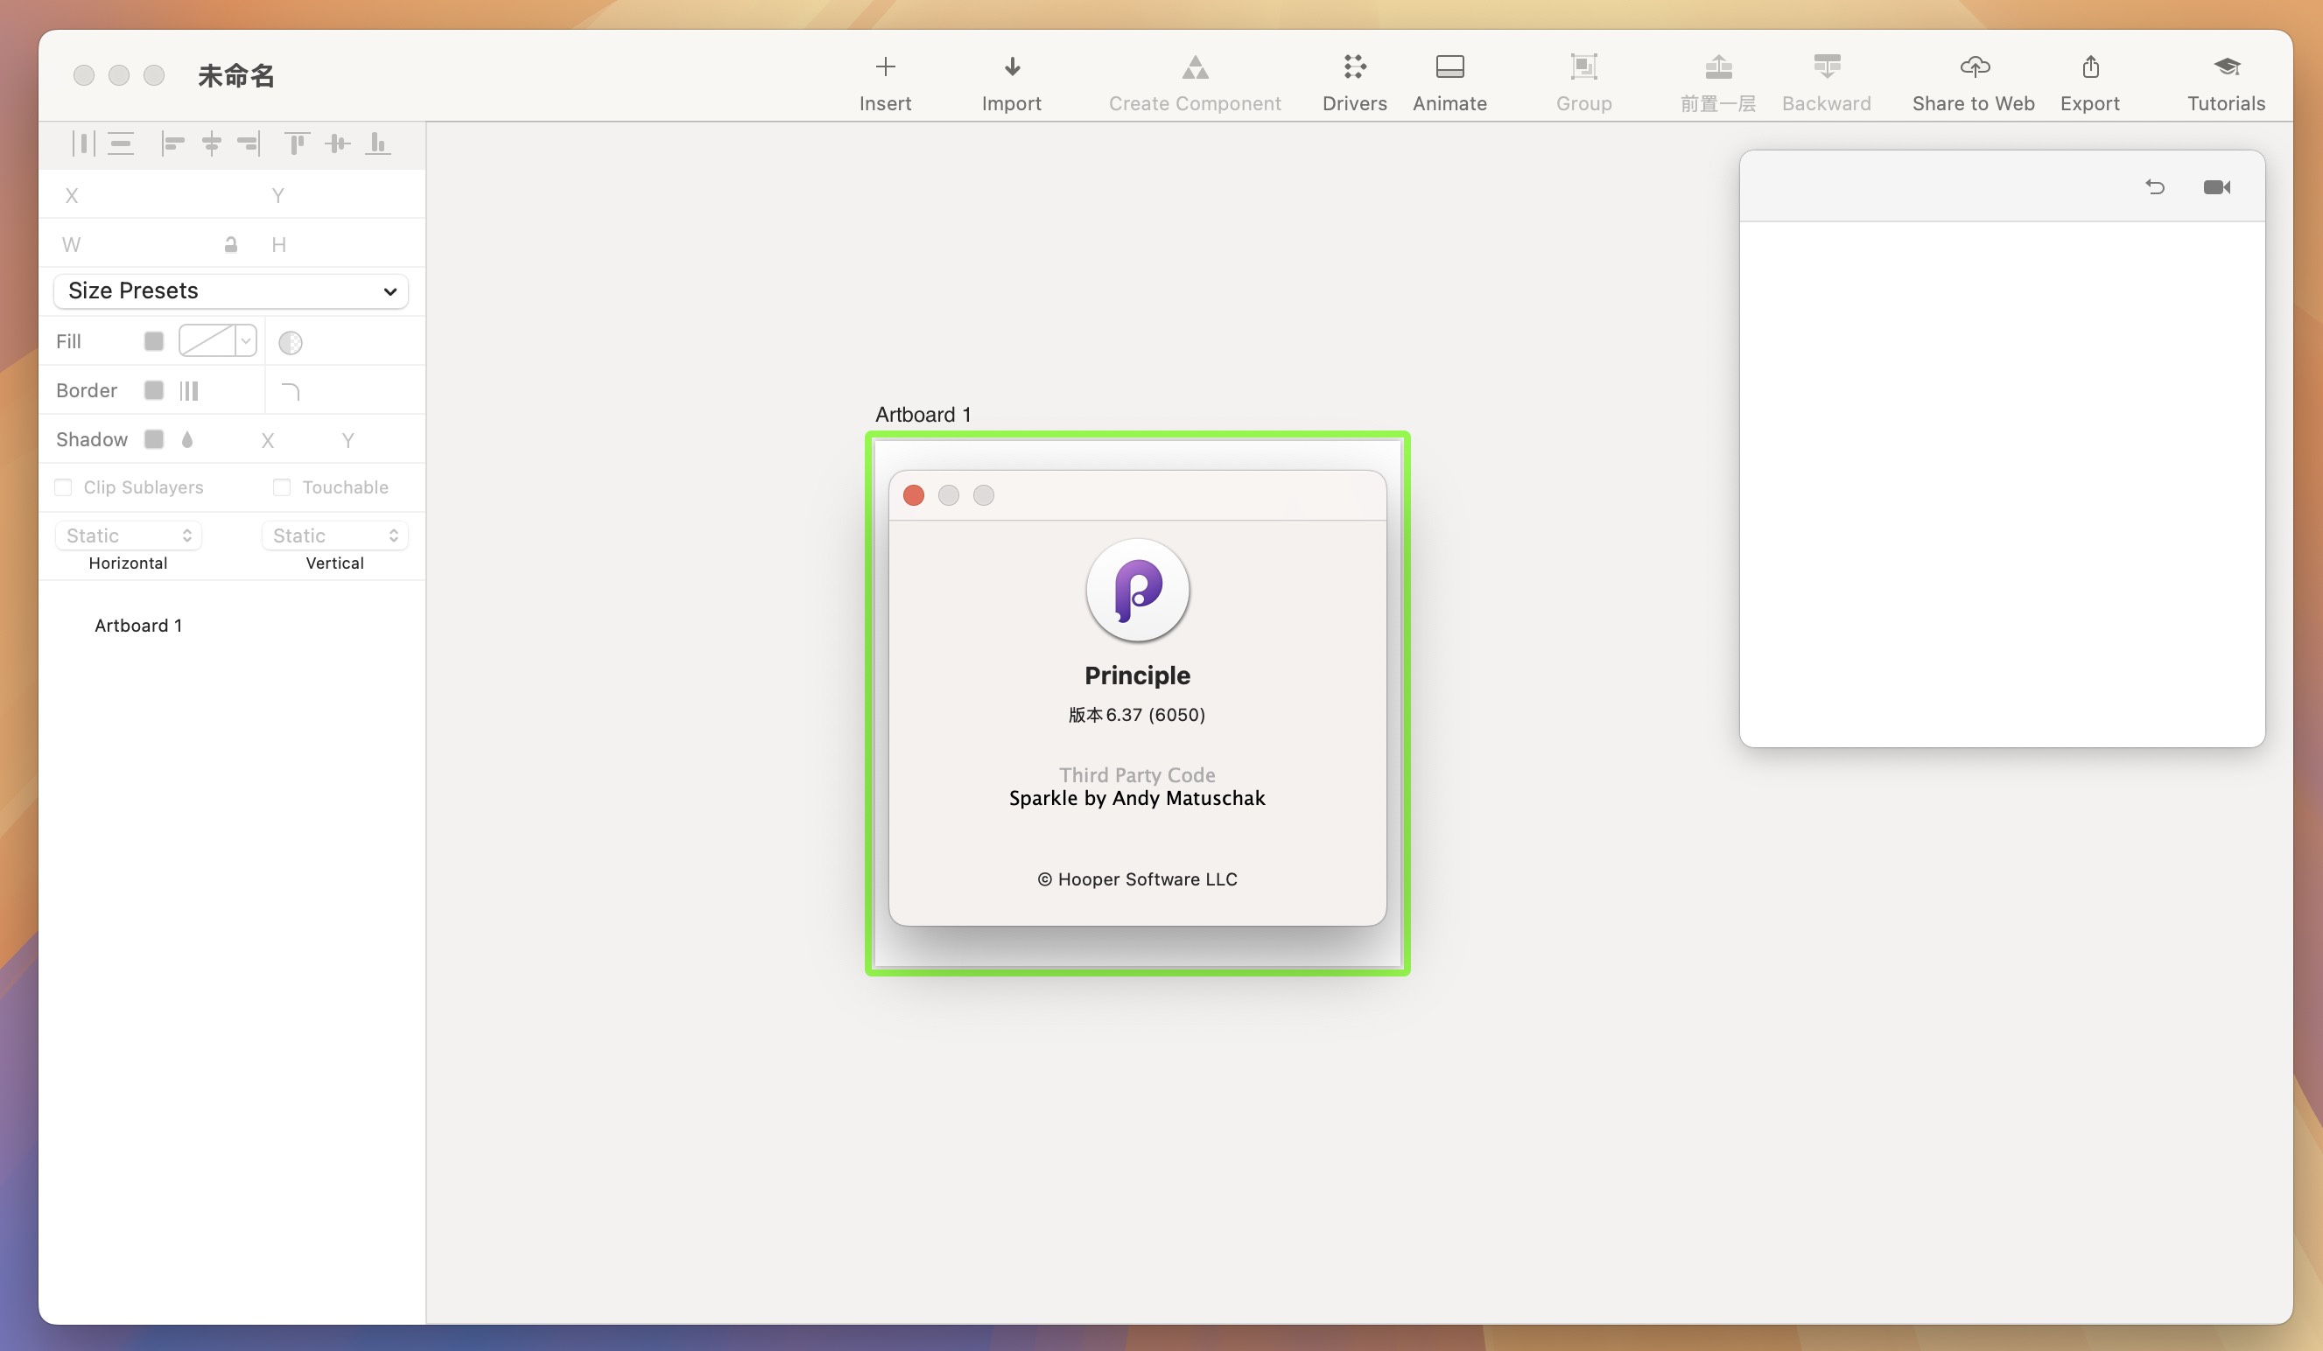The width and height of the screenshot is (2323, 1351).
Task: Click align top edges icon
Action: (296, 143)
